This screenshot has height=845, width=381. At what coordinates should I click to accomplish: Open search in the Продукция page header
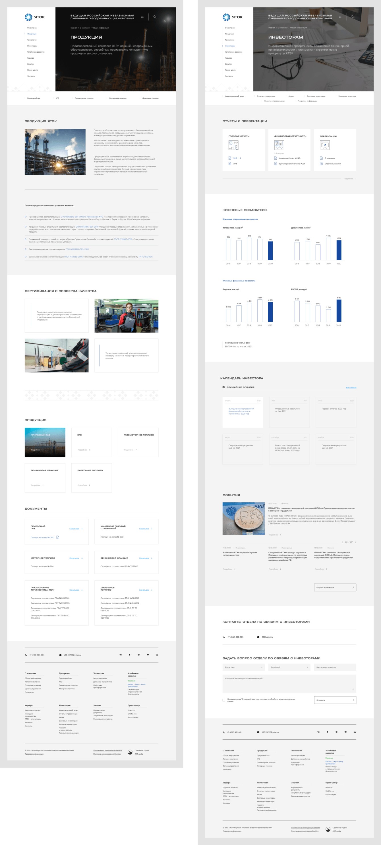[x=155, y=17]
